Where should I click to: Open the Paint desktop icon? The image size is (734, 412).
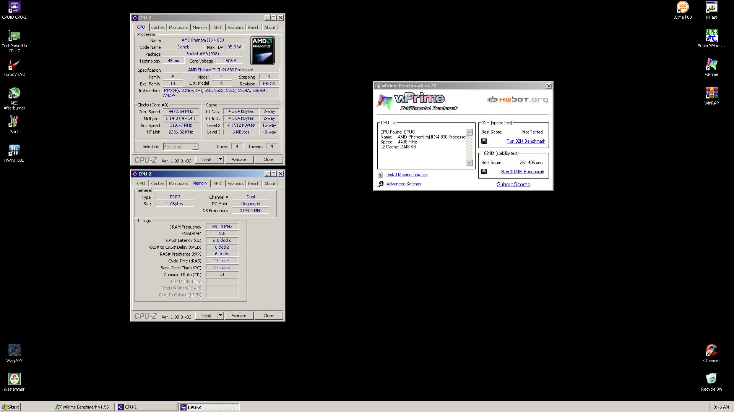[14, 125]
